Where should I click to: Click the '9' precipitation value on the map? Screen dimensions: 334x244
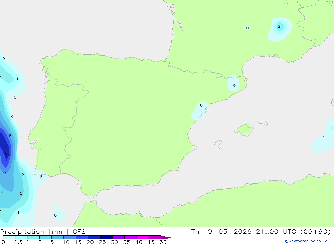tap(10, 135)
